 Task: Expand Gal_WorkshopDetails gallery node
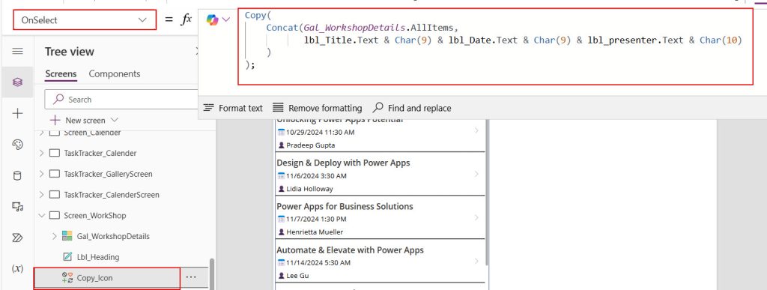pyautogui.click(x=54, y=236)
